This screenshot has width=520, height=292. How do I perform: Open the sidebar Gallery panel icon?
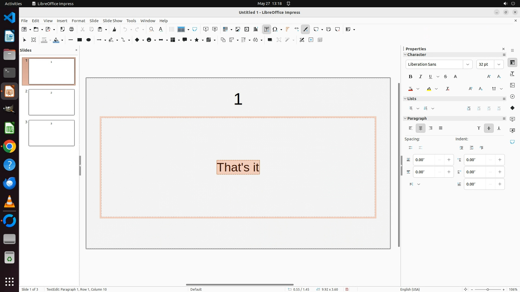pos(512,85)
